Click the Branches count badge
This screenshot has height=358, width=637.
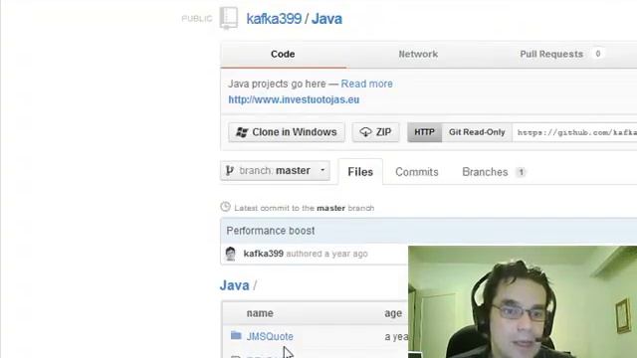(x=521, y=172)
